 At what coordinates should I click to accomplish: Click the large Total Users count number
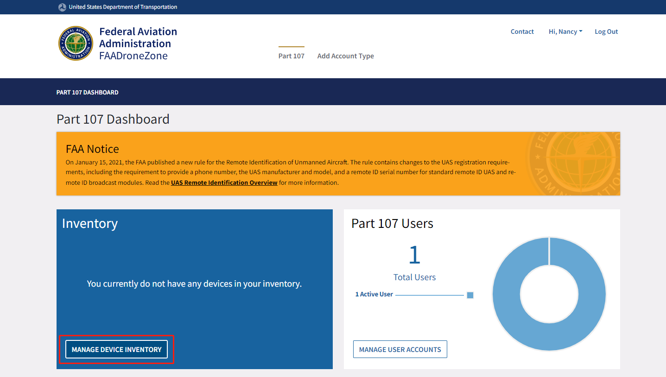[x=414, y=255]
